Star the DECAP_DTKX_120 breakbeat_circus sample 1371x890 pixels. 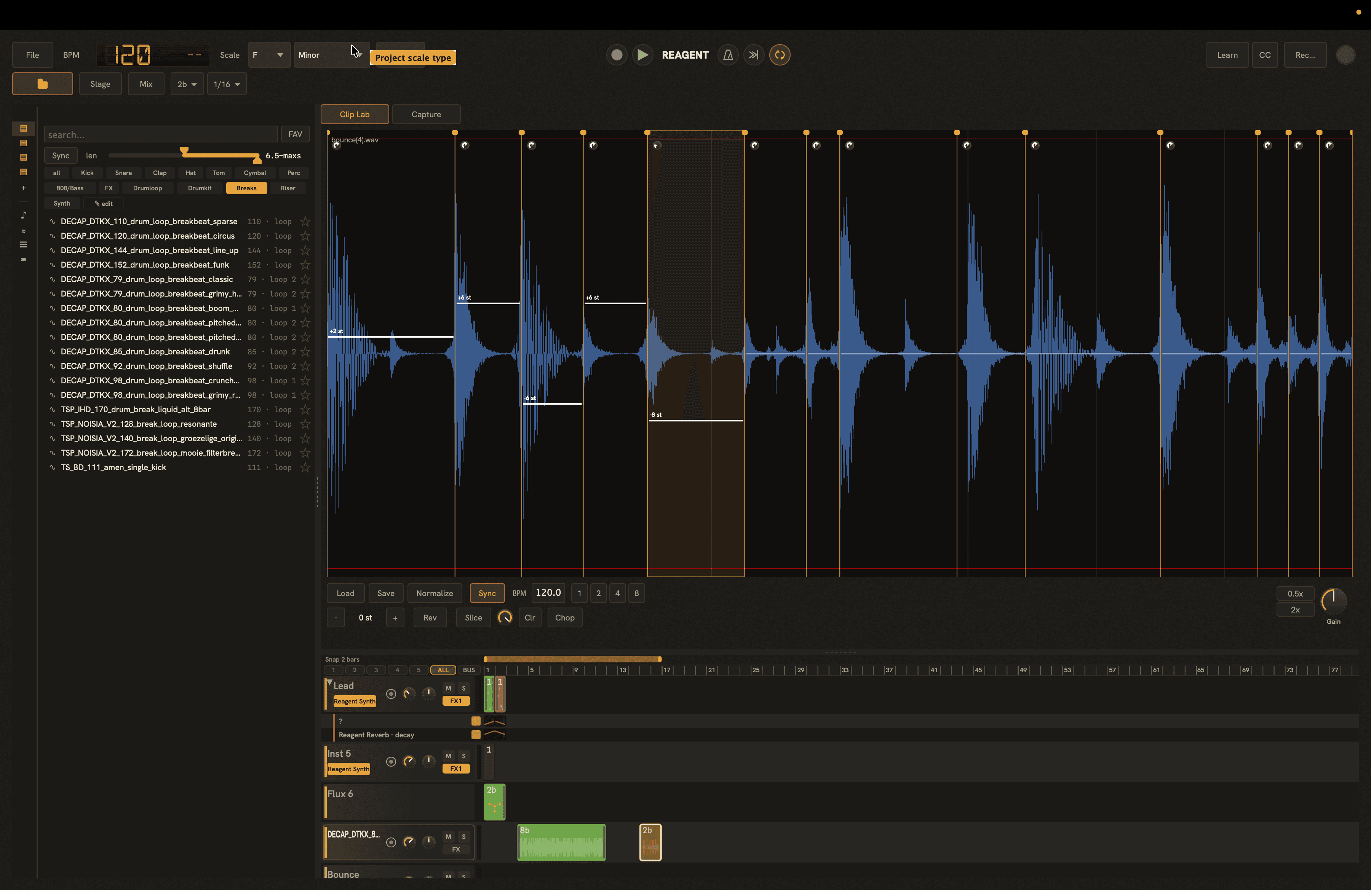[305, 236]
